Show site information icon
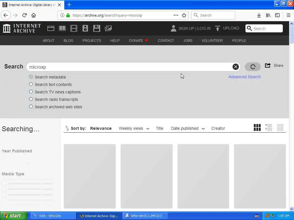 (x=62, y=15)
